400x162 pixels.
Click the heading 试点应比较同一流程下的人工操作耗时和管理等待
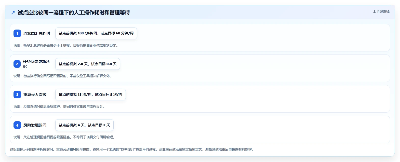pyautogui.click(x=74, y=12)
